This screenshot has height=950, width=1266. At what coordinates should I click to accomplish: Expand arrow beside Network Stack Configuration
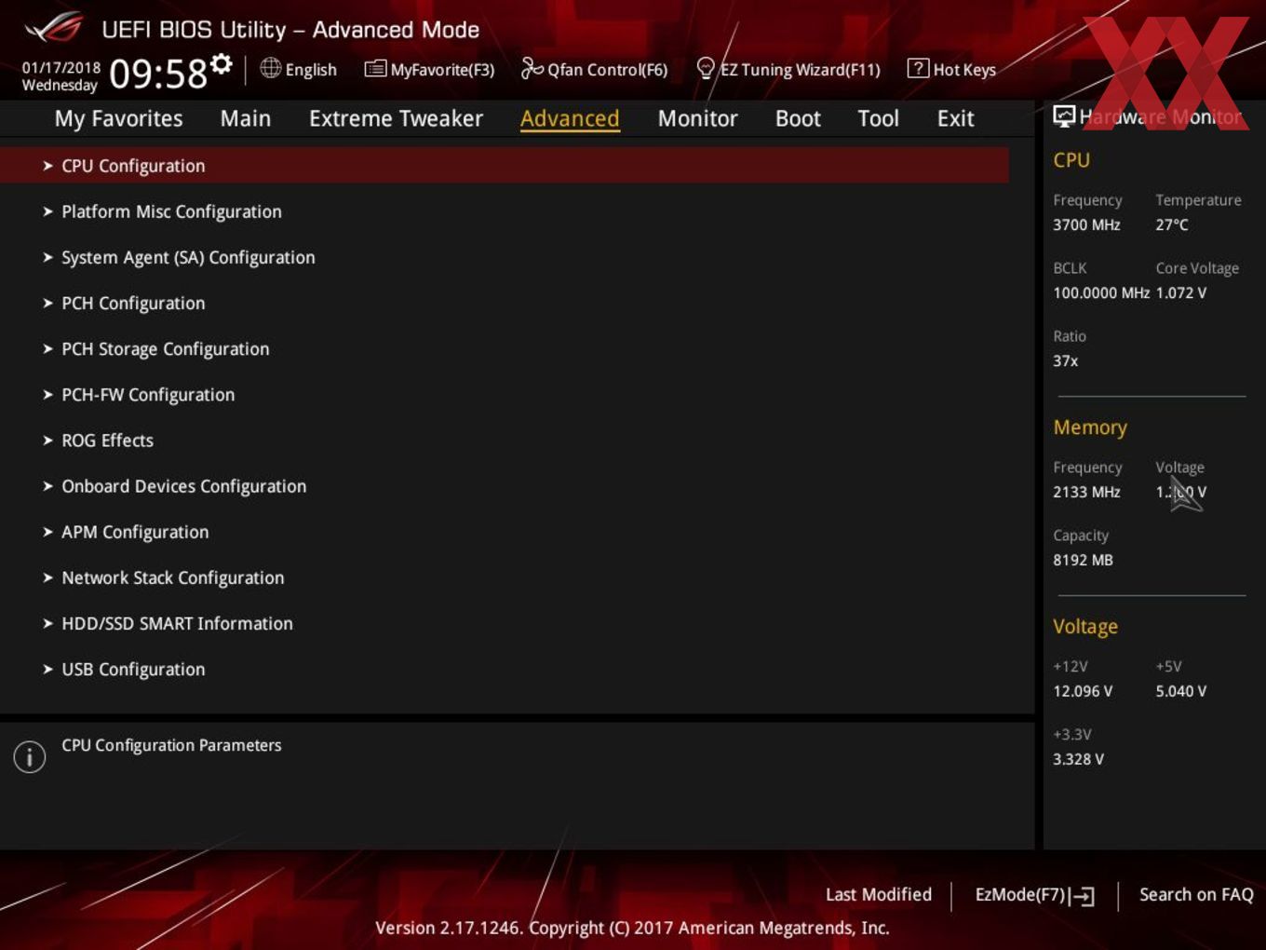[47, 577]
